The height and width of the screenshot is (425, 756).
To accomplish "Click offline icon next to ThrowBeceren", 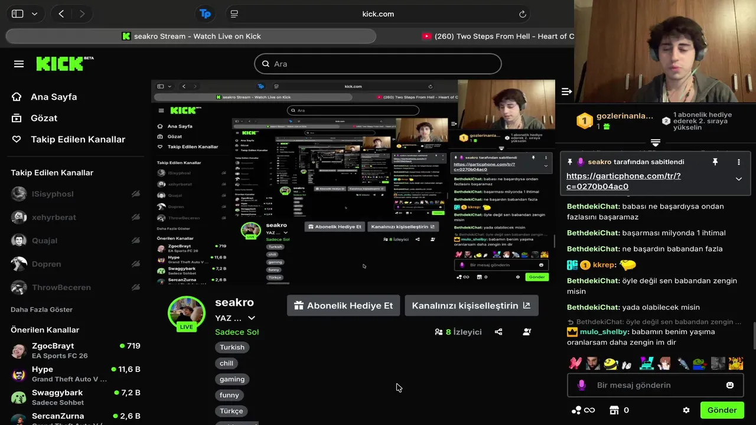I will [x=135, y=287].
